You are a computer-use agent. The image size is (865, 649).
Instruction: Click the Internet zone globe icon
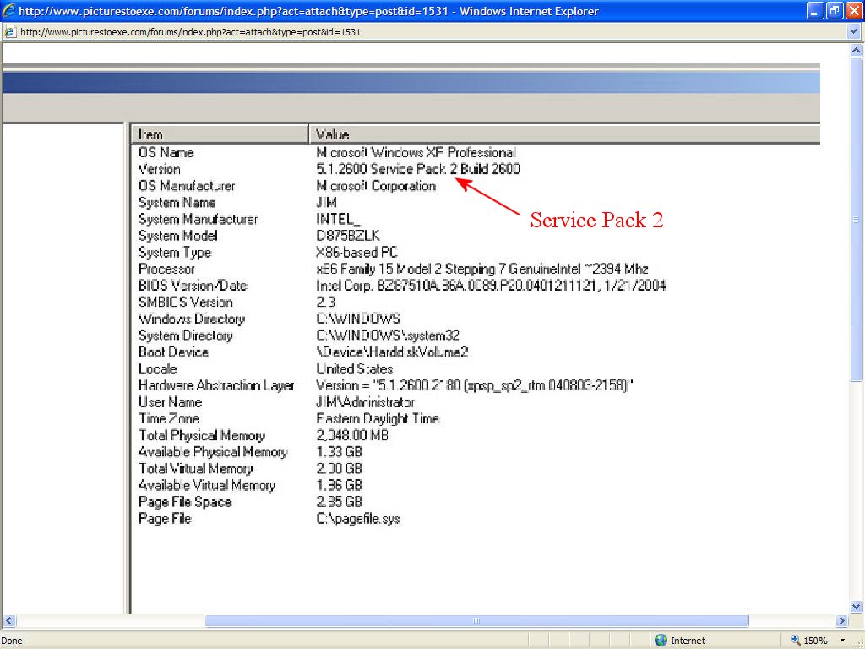coord(661,641)
